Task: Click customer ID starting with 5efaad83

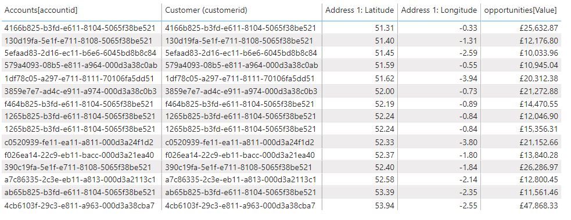Action: 241,53
